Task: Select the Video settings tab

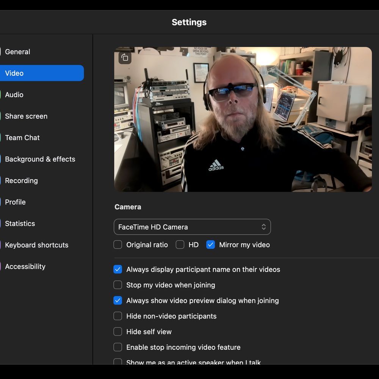Action: coord(42,73)
